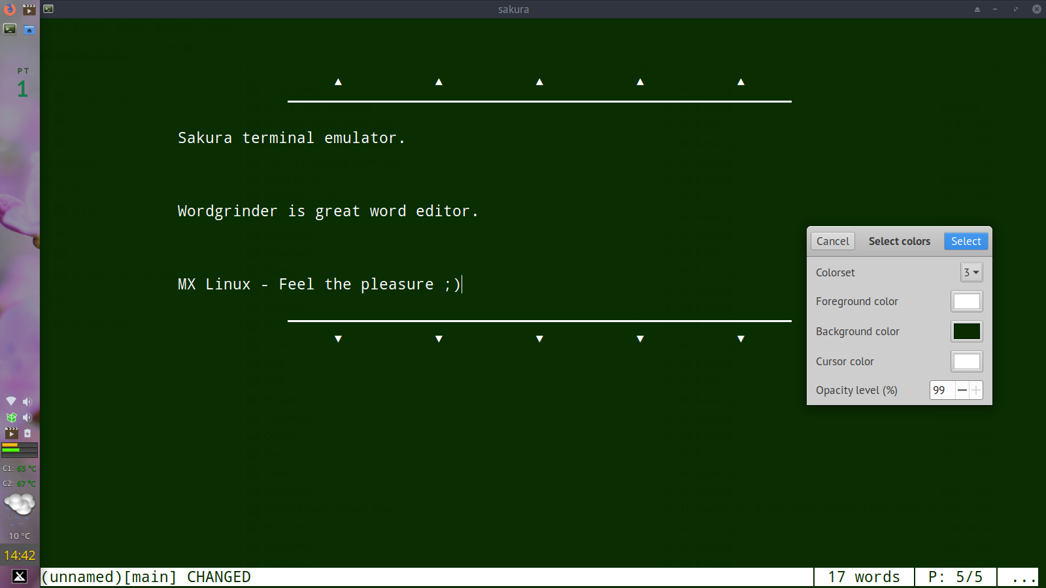
Task: Click the '(unnamed)[main] CHANGED' status text
Action: click(146, 577)
